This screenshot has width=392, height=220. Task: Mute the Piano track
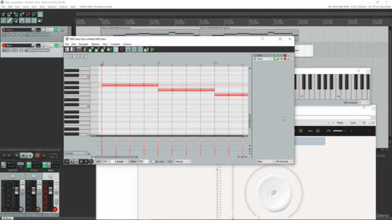point(48,30)
